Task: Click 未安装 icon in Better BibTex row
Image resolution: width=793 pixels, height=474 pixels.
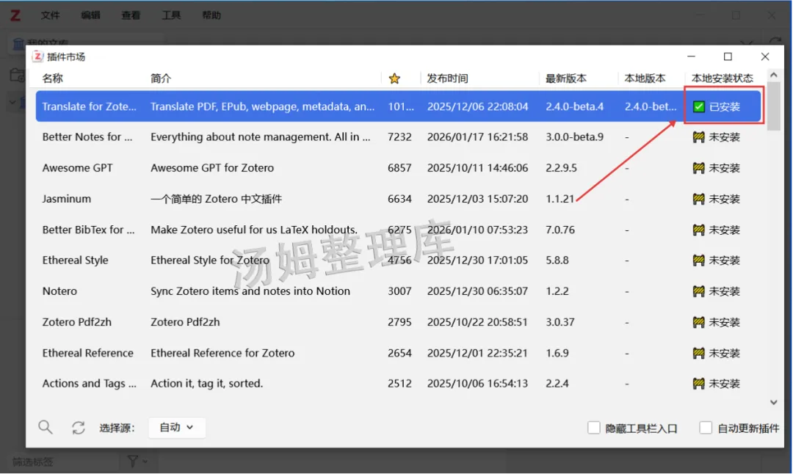Action: tap(698, 230)
